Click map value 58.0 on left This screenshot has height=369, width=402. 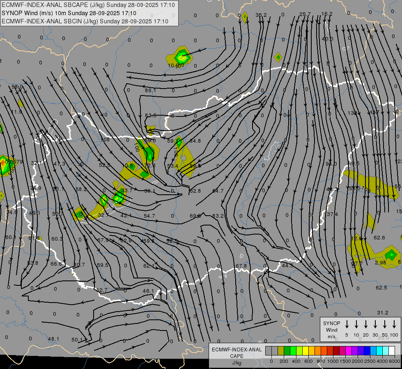point(17,87)
